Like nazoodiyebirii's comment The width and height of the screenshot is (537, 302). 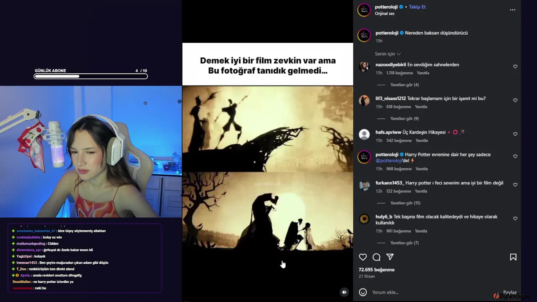point(515,67)
